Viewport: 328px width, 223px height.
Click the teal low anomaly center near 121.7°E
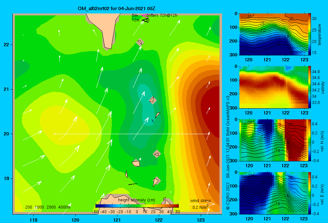click(x=146, y=105)
